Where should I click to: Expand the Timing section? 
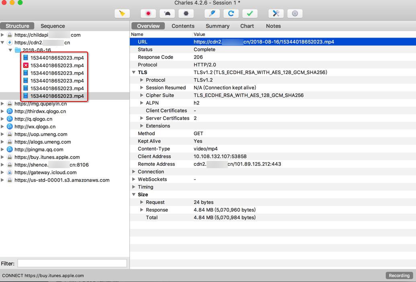click(134, 187)
